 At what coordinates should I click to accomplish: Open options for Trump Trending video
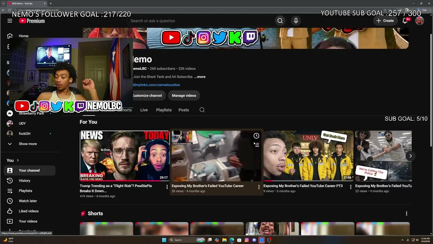167,187
